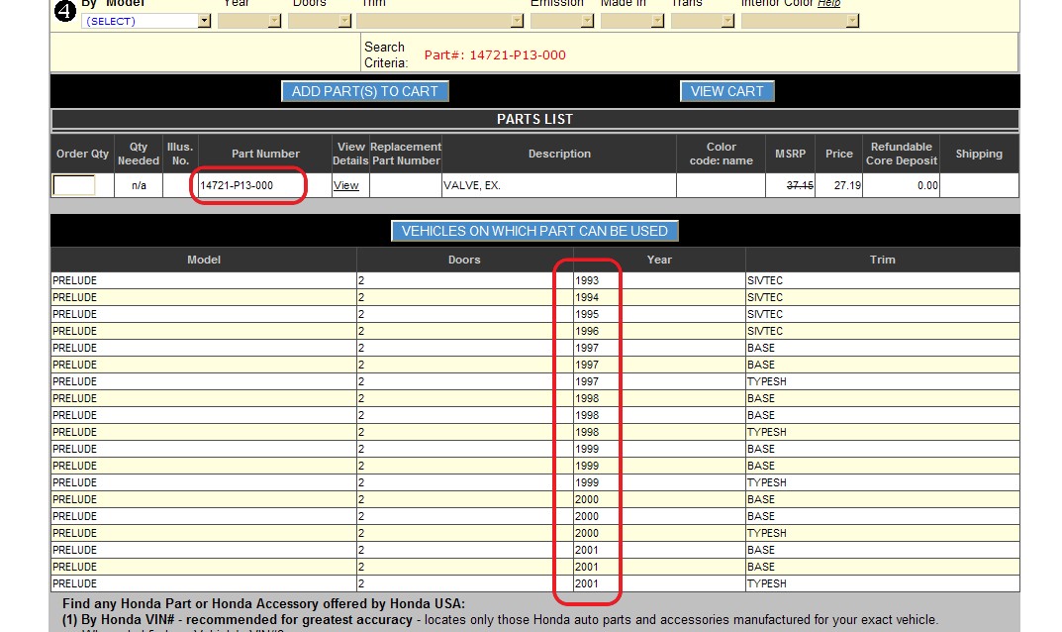Open the By Model (SELECT) dropdown
The height and width of the screenshot is (632, 1062).
[146, 21]
